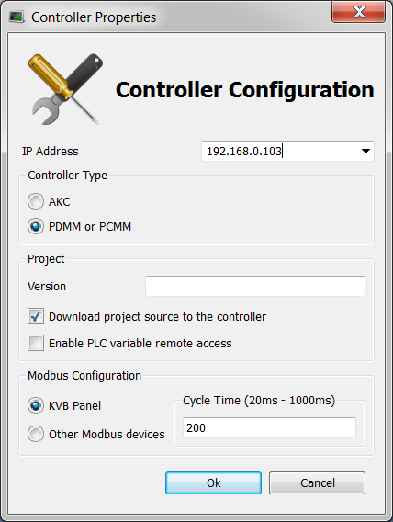The width and height of the screenshot is (393, 522).
Task: Select PDMM or PCMM controller type
Action: tap(36, 226)
